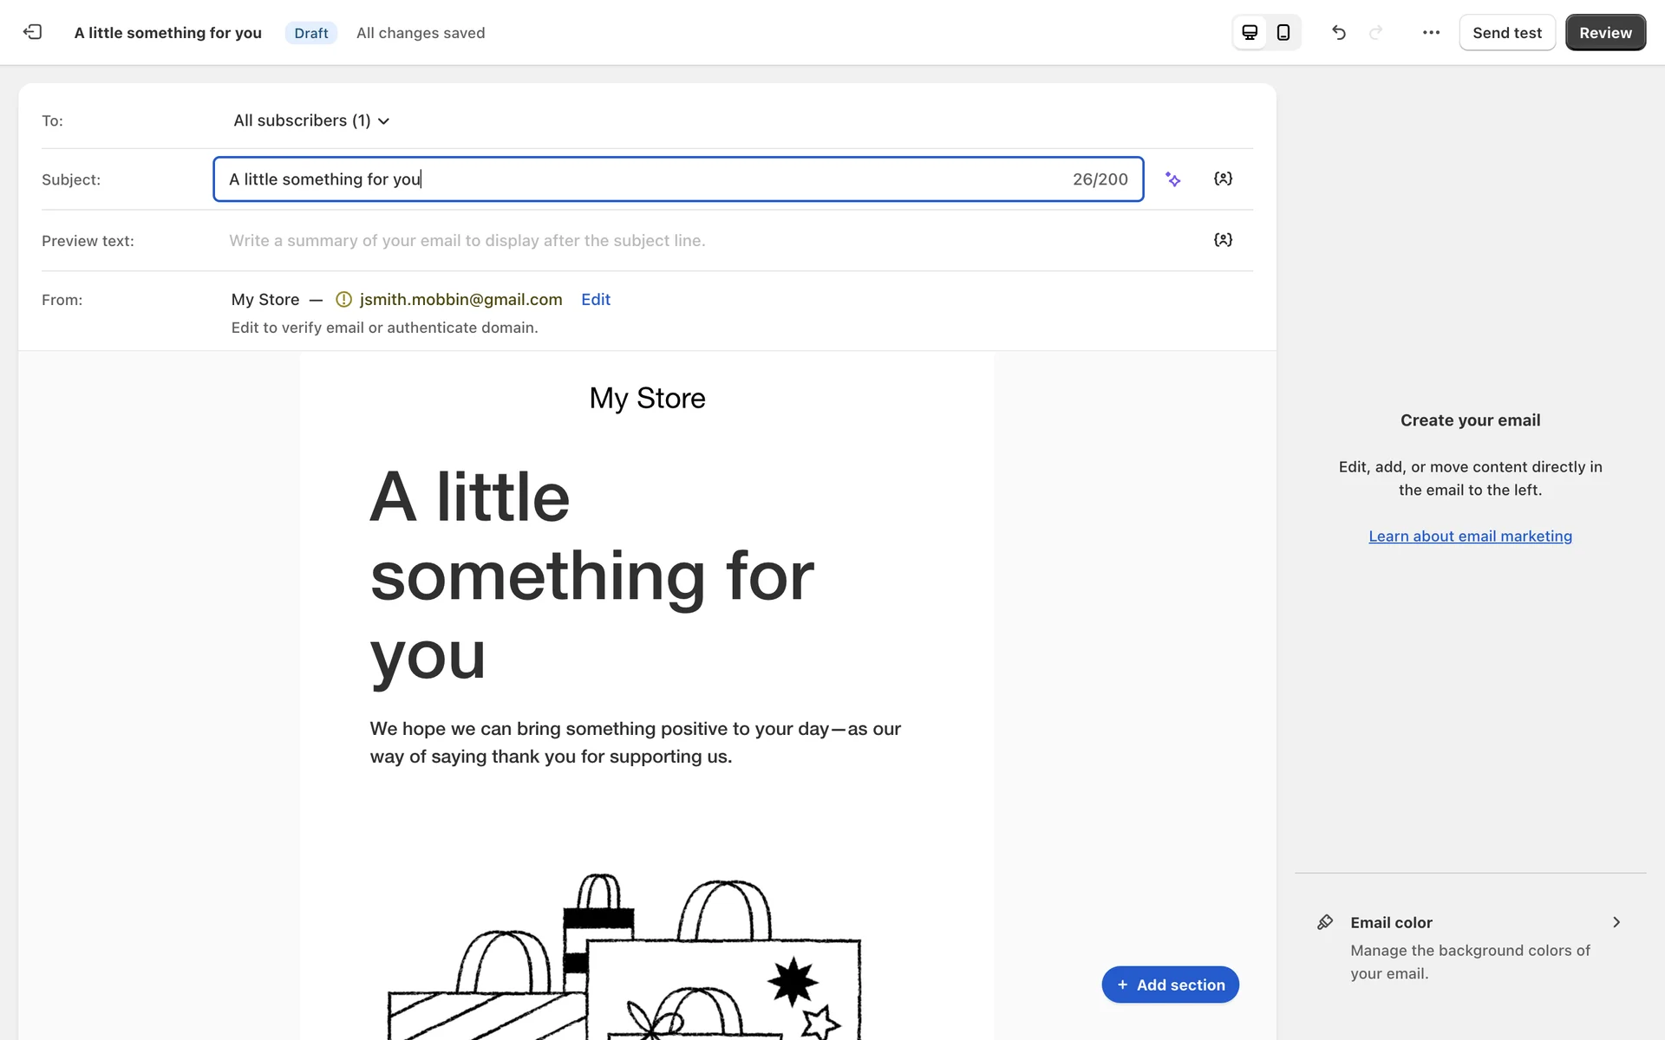The height and width of the screenshot is (1040, 1665).
Task: Click the Send test button
Action: [x=1507, y=32]
